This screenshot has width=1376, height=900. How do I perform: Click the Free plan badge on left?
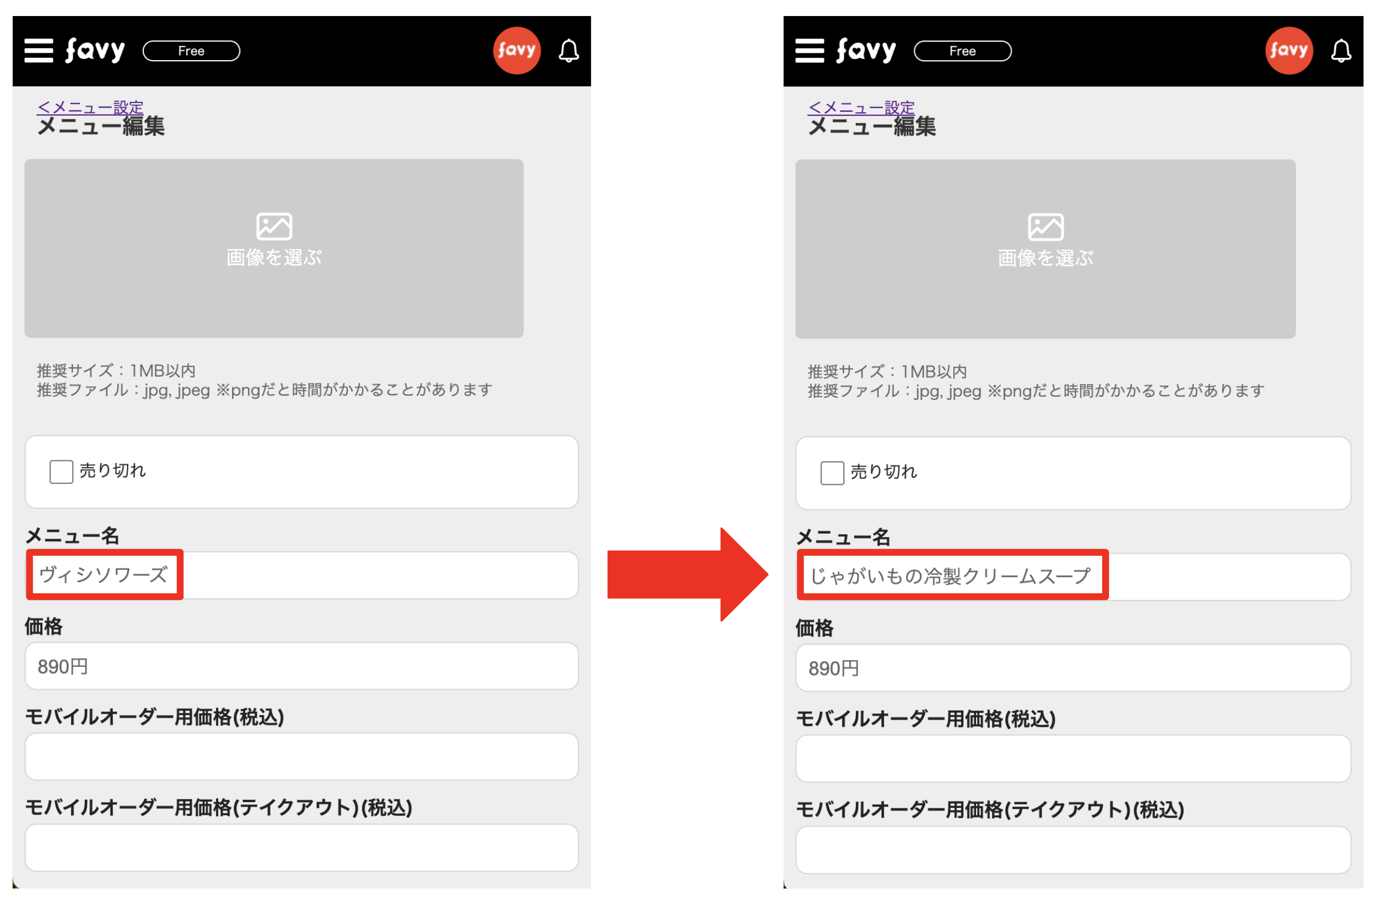coord(191,51)
